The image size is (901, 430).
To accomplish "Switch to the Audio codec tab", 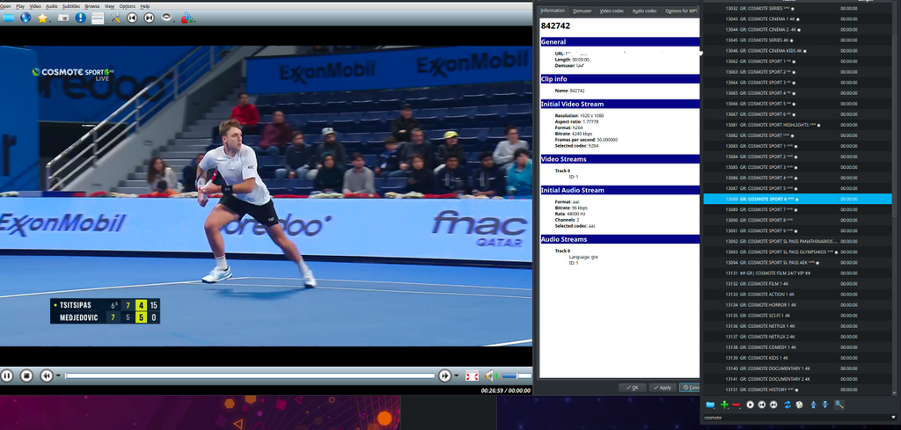I will (644, 11).
